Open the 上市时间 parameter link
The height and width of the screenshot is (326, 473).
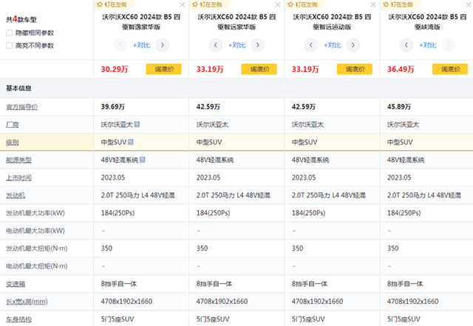18,178
